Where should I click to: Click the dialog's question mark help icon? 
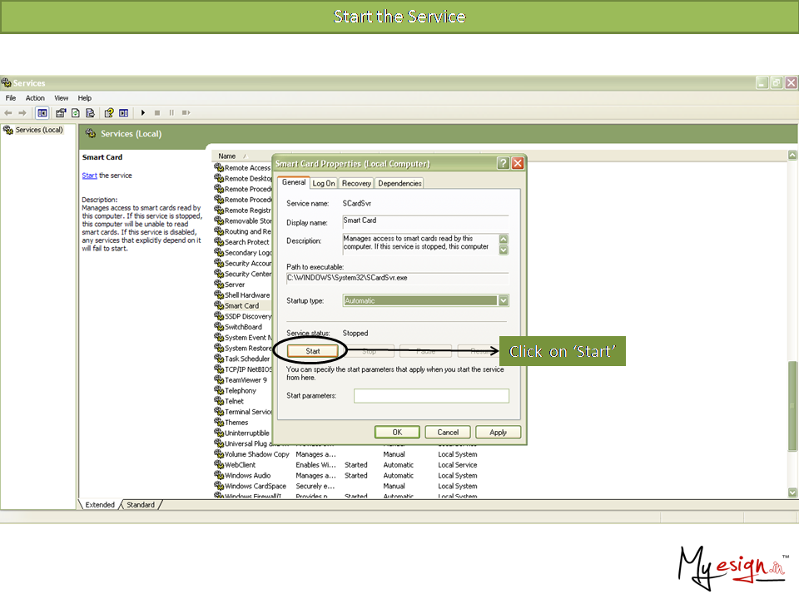tap(503, 164)
